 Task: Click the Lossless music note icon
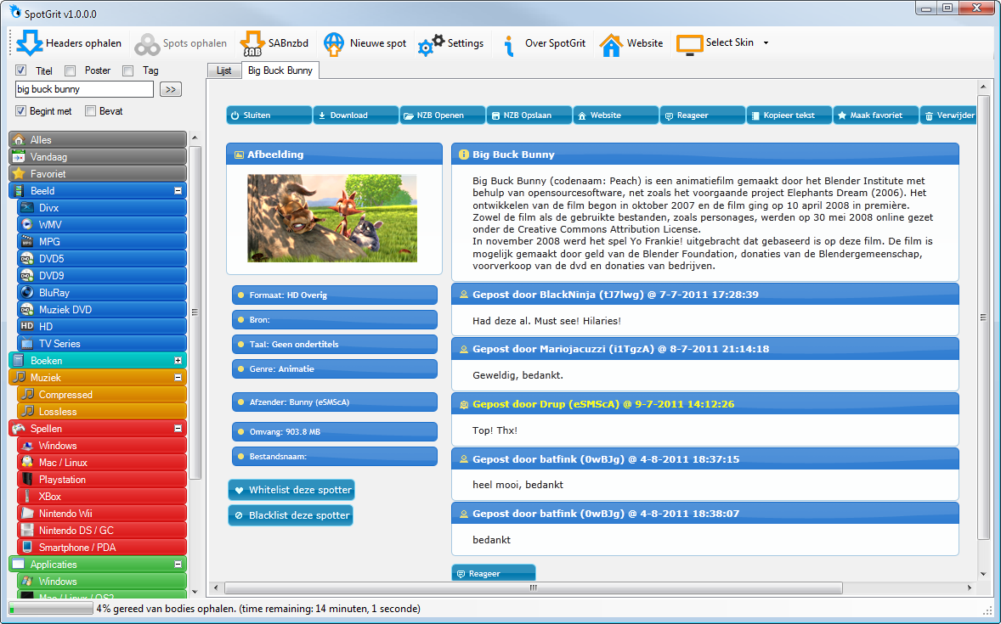(27, 412)
